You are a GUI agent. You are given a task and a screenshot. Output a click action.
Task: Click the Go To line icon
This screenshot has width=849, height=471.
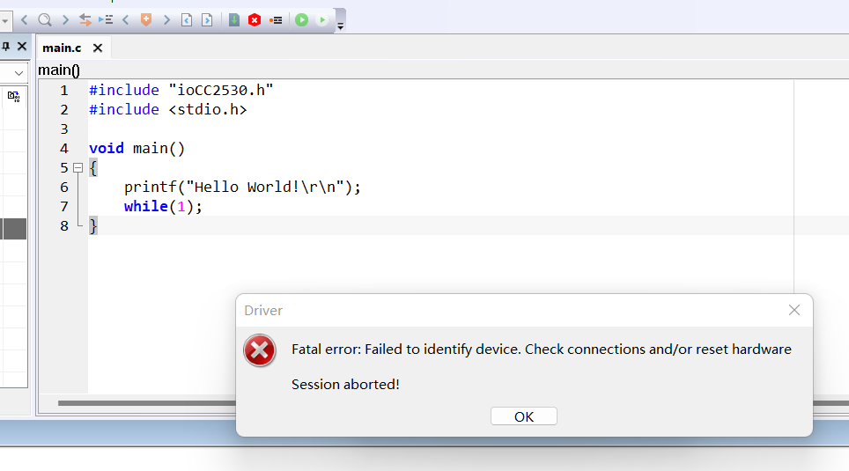tap(106, 19)
